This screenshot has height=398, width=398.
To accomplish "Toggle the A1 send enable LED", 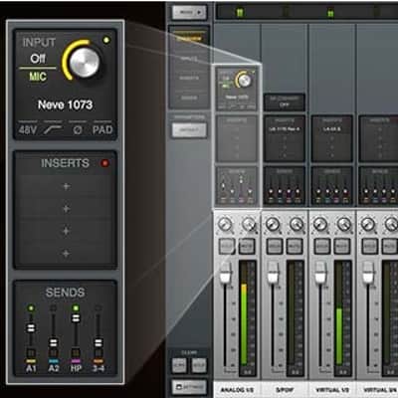I will tap(31, 308).
